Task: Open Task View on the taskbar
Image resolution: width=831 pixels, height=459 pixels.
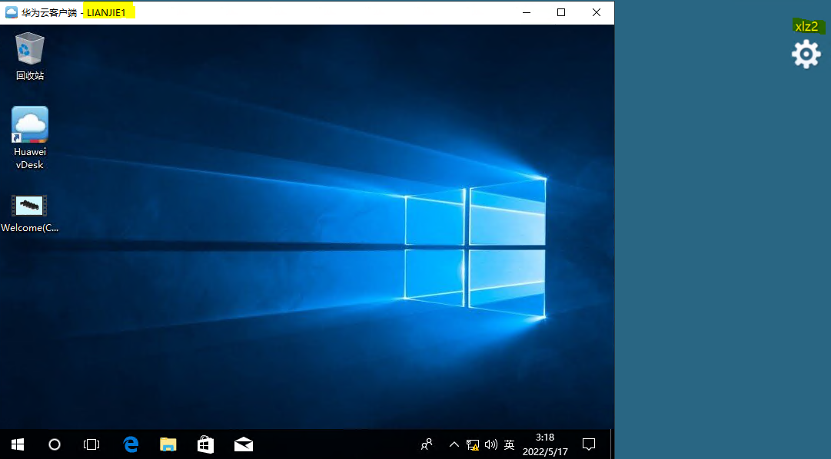Action: [91, 444]
